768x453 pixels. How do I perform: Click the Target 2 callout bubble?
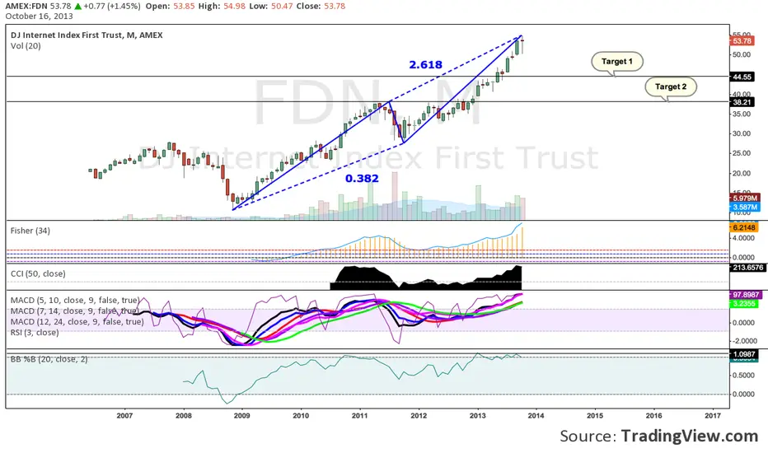[671, 86]
